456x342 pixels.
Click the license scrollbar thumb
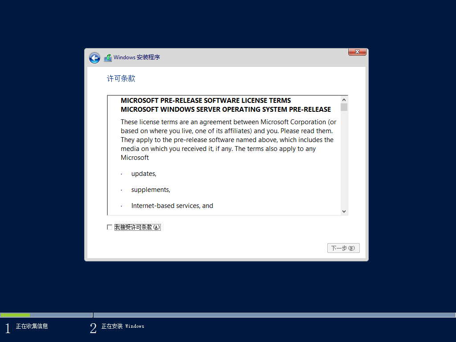344,107
